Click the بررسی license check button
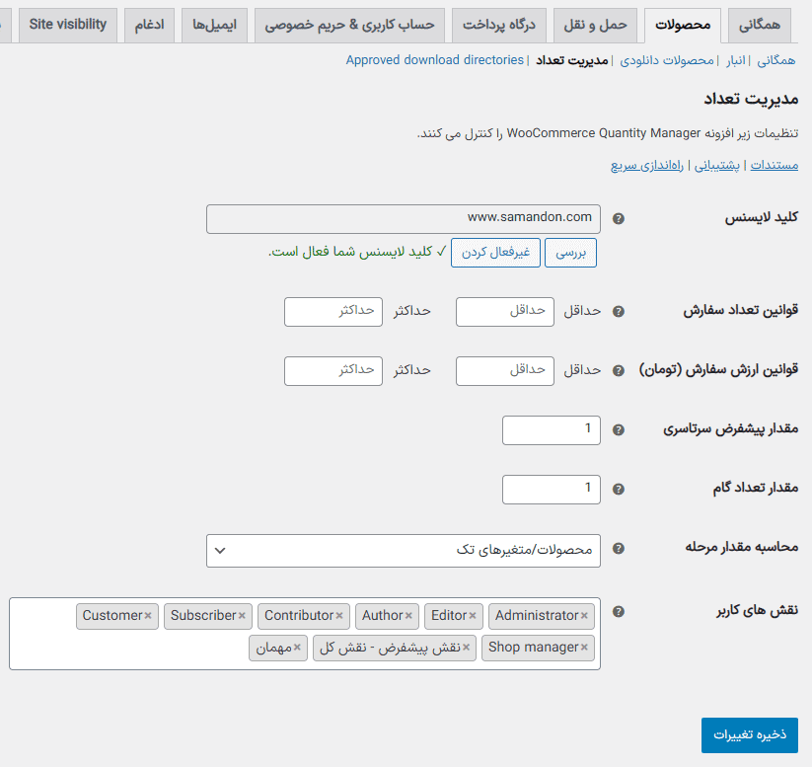 pyautogui.click(x=570, y=253)
